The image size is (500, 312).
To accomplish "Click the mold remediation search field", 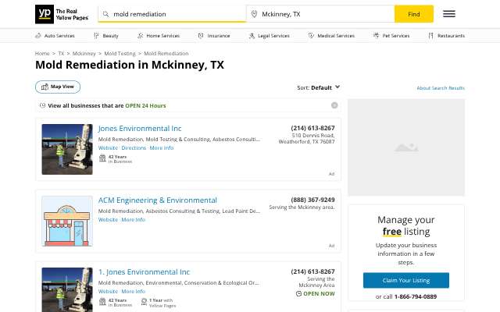I will (x=172, y=14).
